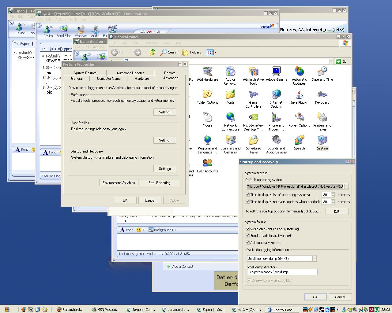Toggle Send an administrative alert

(x=248, y=236)
